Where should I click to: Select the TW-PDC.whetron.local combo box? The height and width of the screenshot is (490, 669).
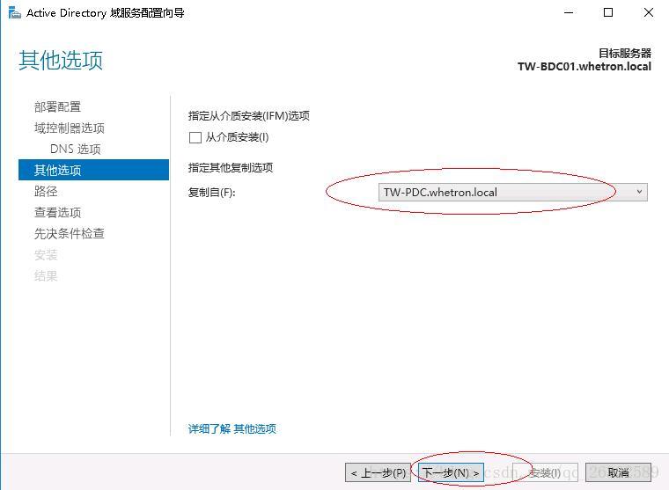point(512,193)
